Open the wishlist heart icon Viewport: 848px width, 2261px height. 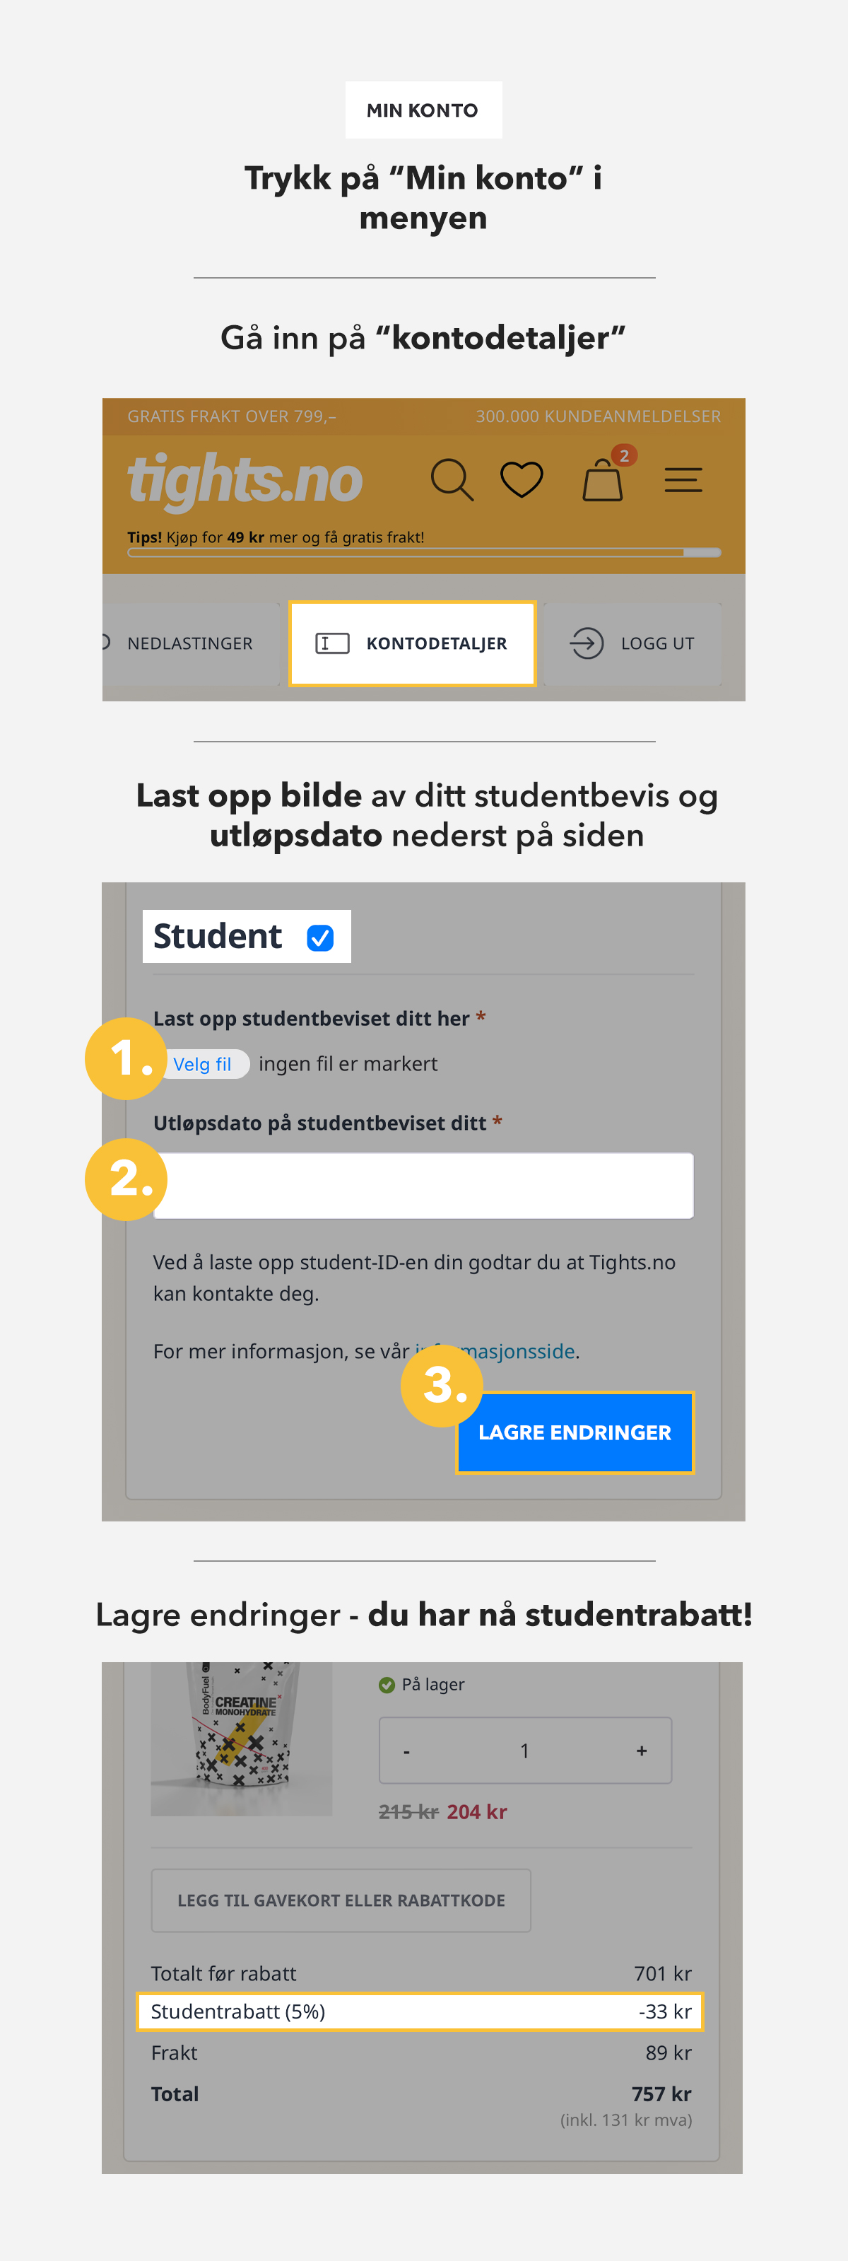[x=522, y=480]
